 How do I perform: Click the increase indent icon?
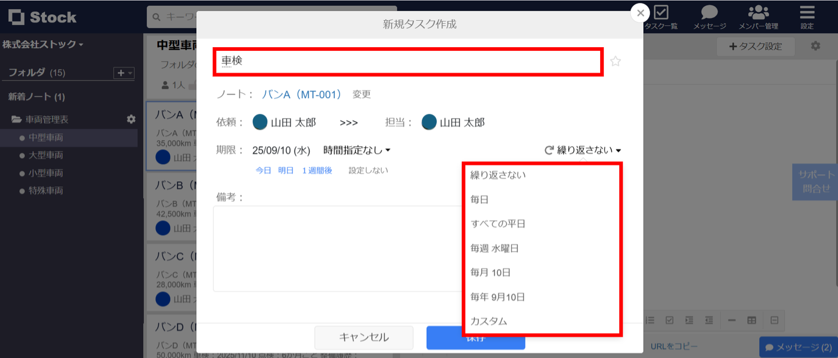(x=689, y=320)
